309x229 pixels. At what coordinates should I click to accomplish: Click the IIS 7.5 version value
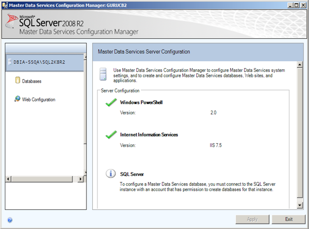215,145
